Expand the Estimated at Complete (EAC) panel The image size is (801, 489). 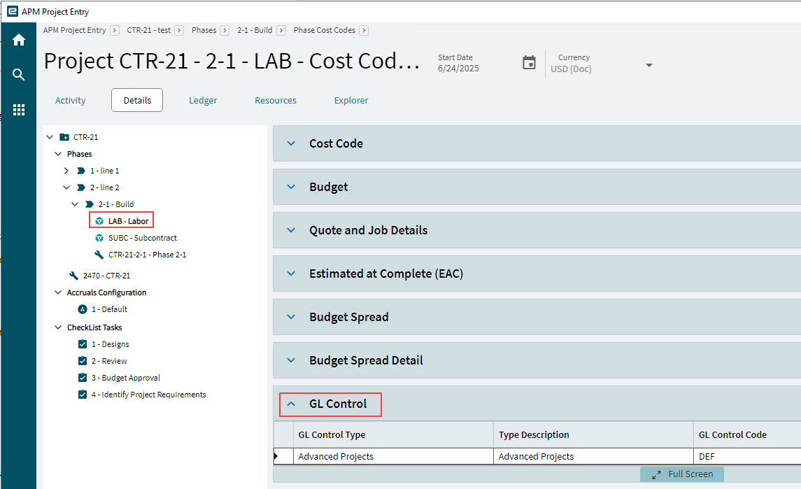click(x=291, y=274)
